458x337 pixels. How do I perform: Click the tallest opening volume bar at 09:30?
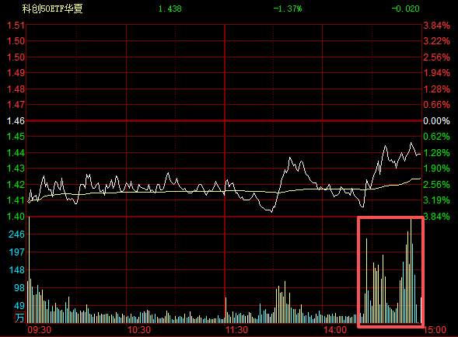(x=30, y=269)
